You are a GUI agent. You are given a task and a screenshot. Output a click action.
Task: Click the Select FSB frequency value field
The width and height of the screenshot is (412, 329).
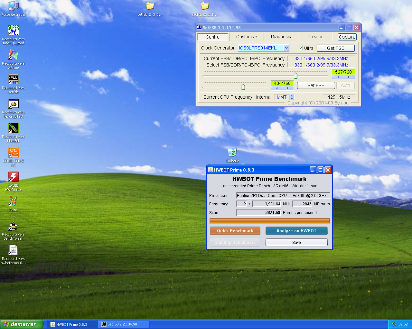321,65
